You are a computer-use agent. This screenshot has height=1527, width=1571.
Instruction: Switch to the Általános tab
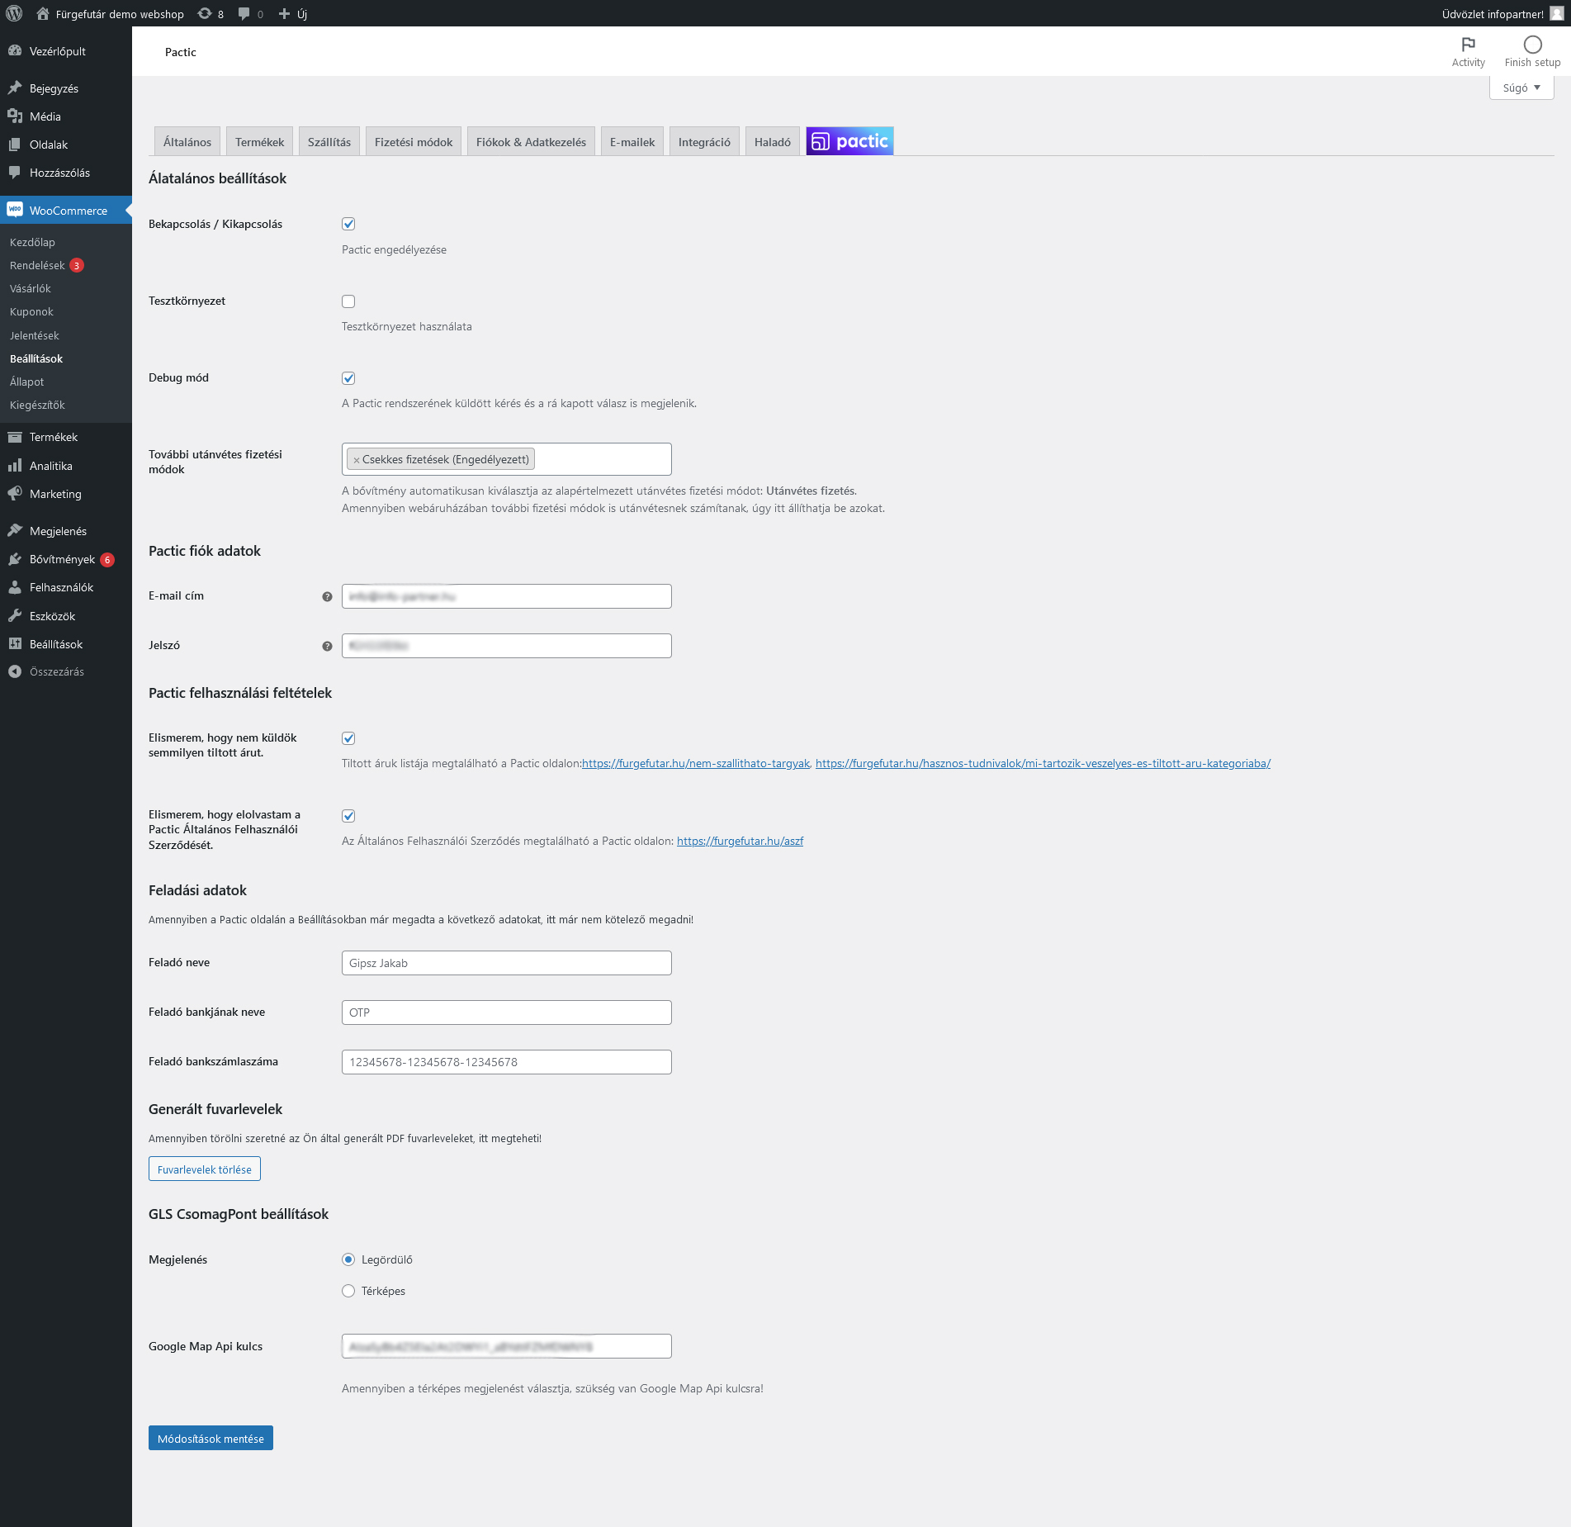[187, 142]
